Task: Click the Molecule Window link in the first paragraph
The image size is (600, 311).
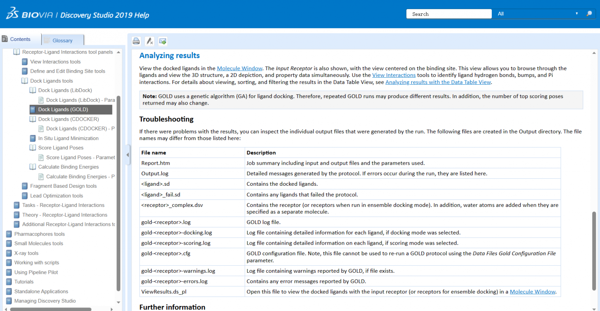Action: pyautogui.click(x=239, y=68)
